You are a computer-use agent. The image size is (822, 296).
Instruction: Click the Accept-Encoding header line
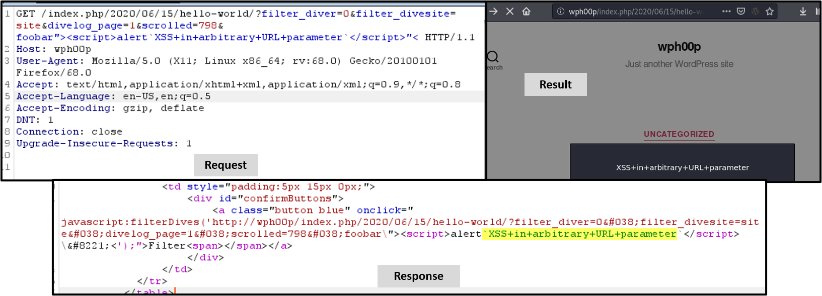click(110, 108)
